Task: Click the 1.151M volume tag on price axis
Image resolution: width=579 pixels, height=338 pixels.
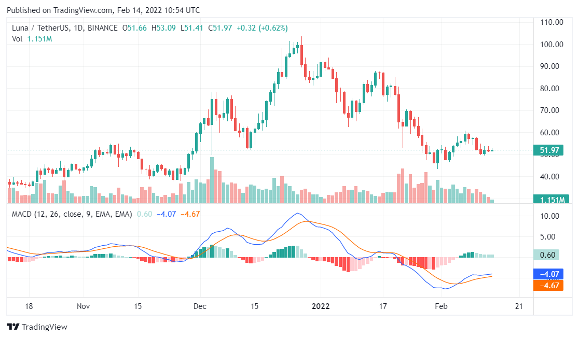Action: pos(552,199)
